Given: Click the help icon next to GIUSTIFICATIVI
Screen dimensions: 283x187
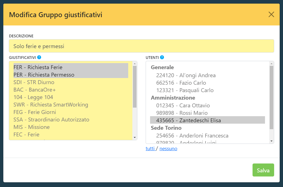Looking at the screenshot, I should tap(39, 58).
